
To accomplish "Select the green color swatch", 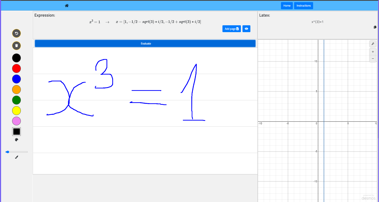I will tap(16, 100).
